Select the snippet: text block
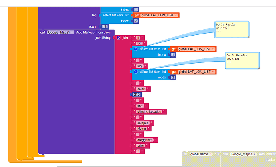The width and height of the screenshot is (276, 167). (x=143, y=123)
